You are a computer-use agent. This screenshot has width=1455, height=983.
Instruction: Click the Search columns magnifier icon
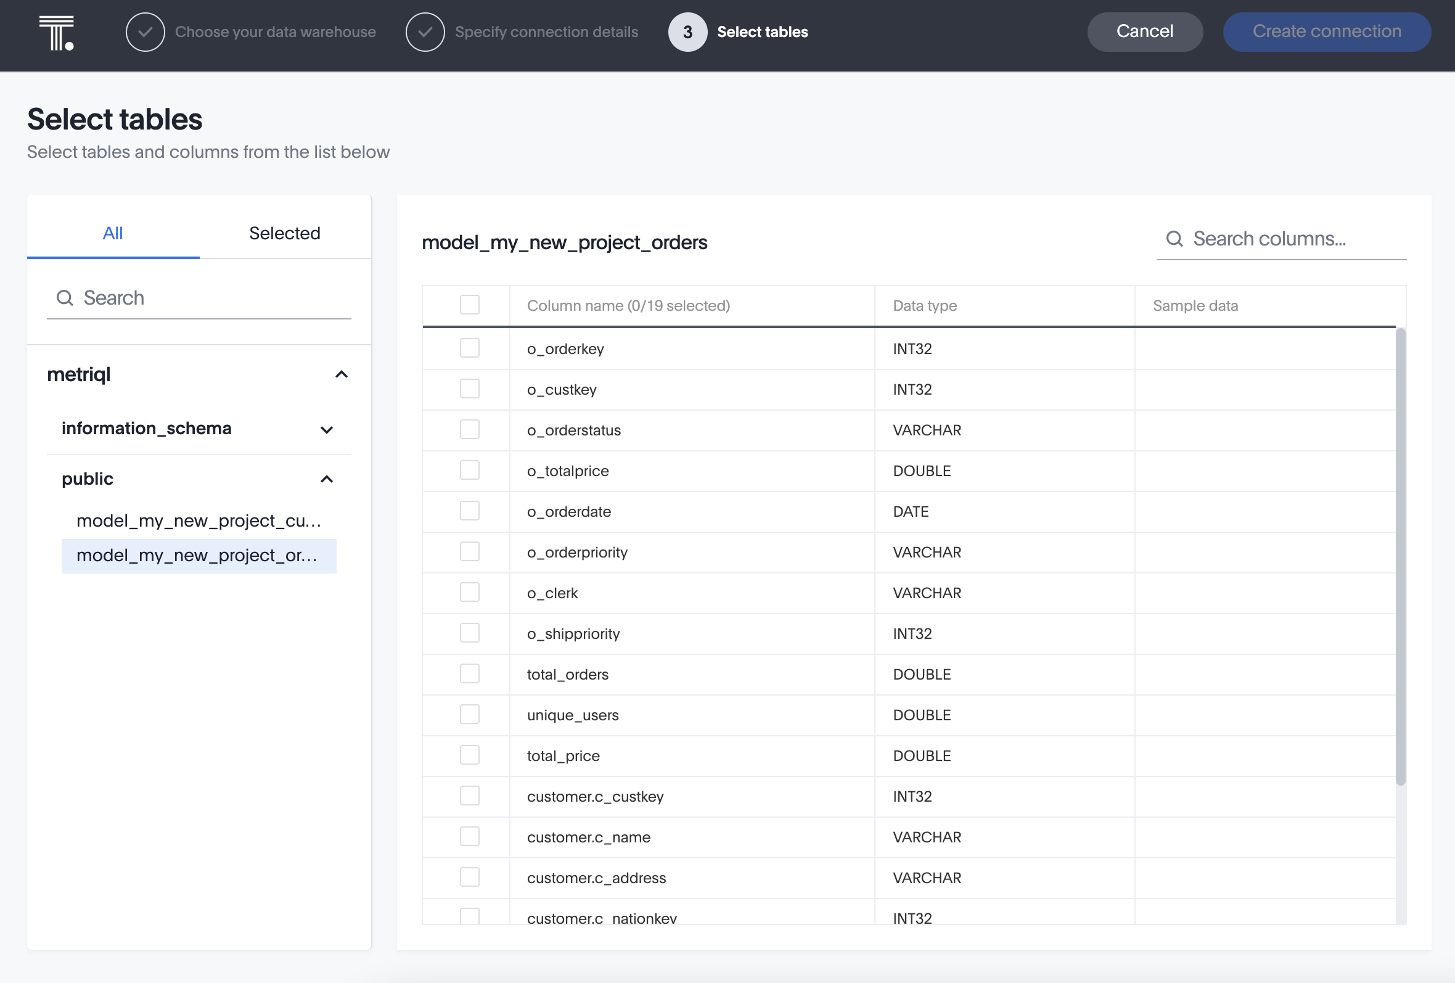[x=1174, y=239]
